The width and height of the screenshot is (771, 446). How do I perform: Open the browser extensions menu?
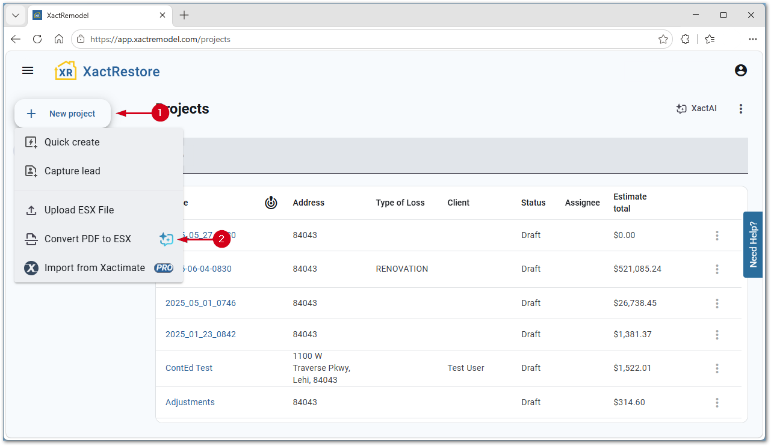tap(685, 39)
